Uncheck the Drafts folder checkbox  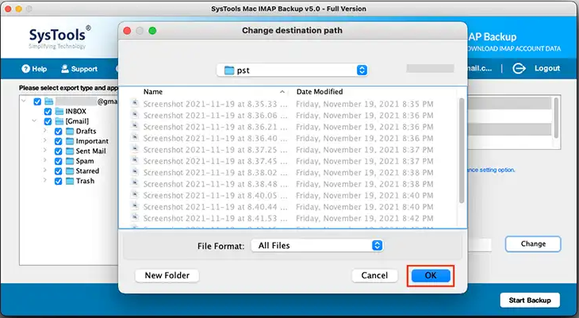pos(58,132)
